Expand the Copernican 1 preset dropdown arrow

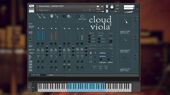[37, 10]
